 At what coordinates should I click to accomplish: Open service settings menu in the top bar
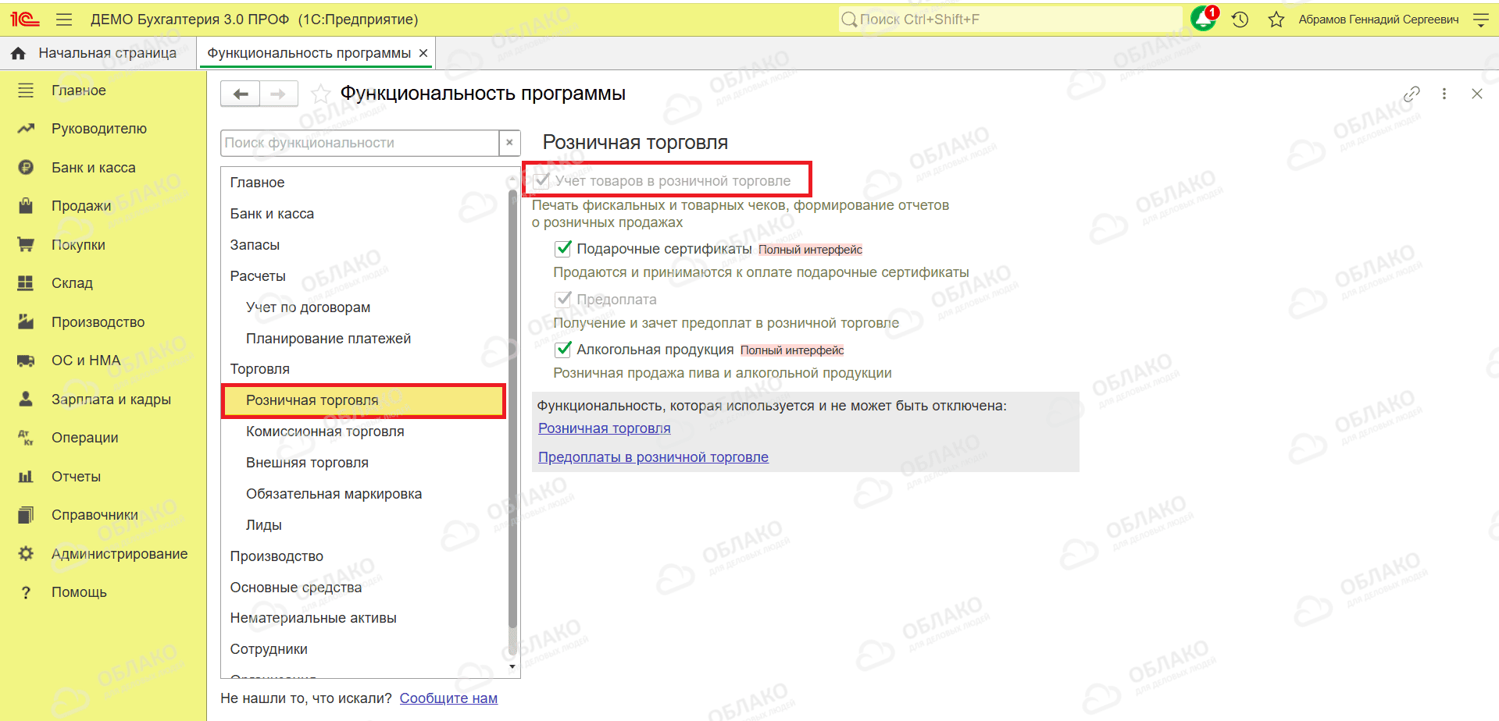pyautogui.click(x=1480, y=20)
